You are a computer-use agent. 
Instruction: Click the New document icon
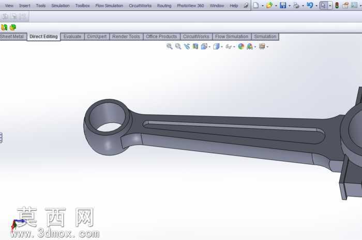pyautogui.click(x=256, y=5)
